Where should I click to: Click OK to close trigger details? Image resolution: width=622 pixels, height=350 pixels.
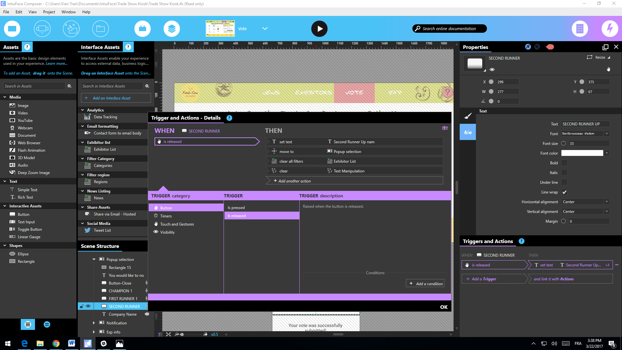(443, 307)
